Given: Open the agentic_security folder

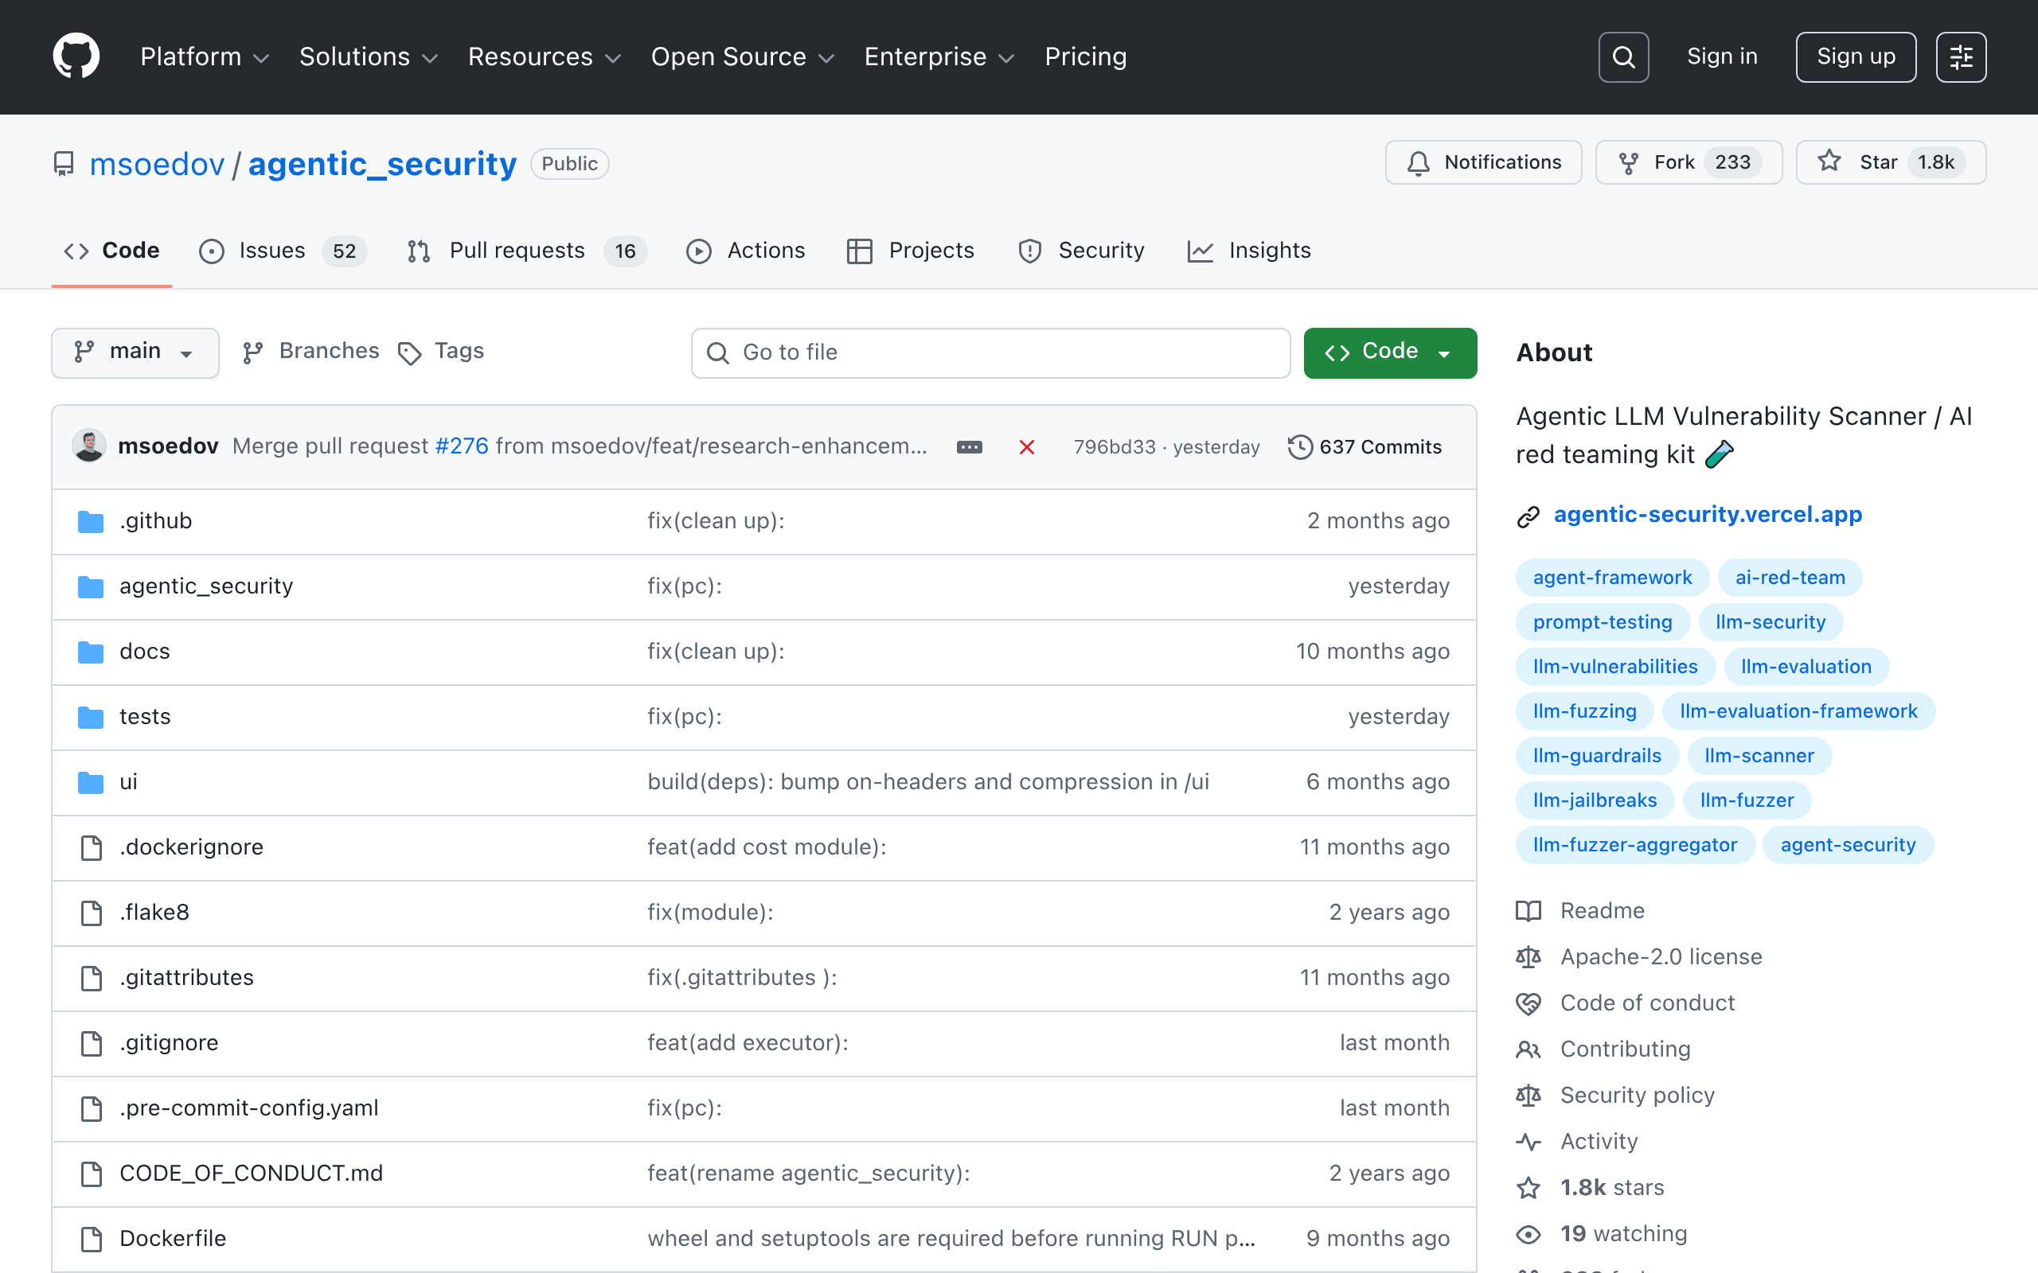Looking at the screenshot, I should tap(206, 586).
